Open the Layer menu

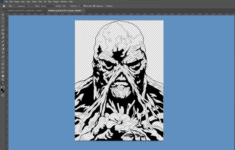tap(23, 2)
